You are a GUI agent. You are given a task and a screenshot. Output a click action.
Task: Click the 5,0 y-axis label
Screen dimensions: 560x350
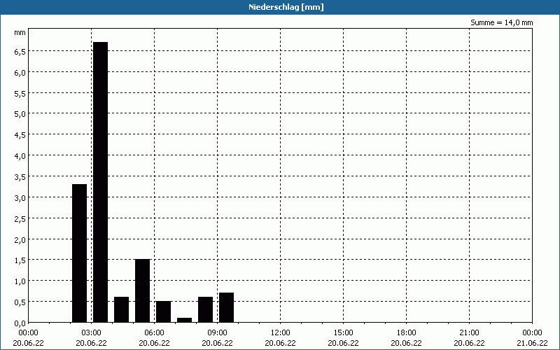(x=20, y=114)
